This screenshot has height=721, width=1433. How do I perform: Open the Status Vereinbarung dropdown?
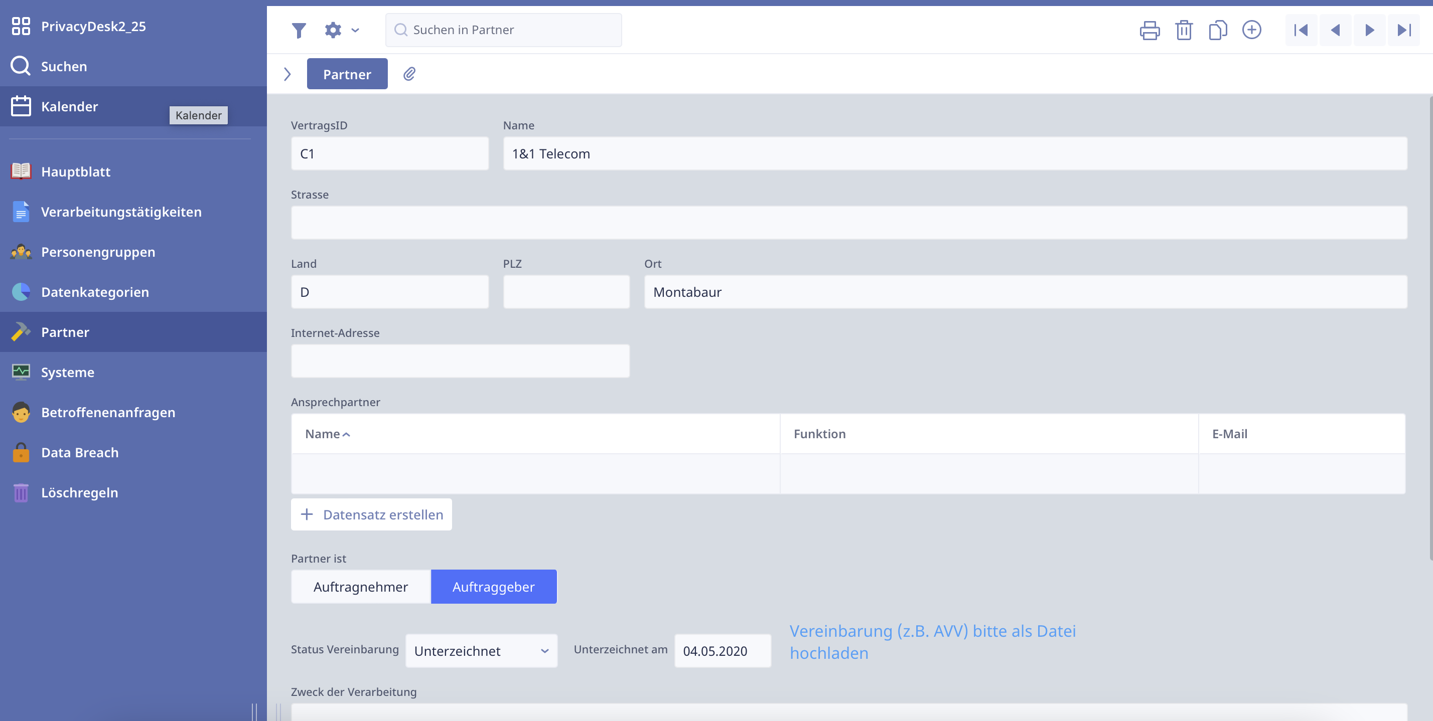pos(481,651)
